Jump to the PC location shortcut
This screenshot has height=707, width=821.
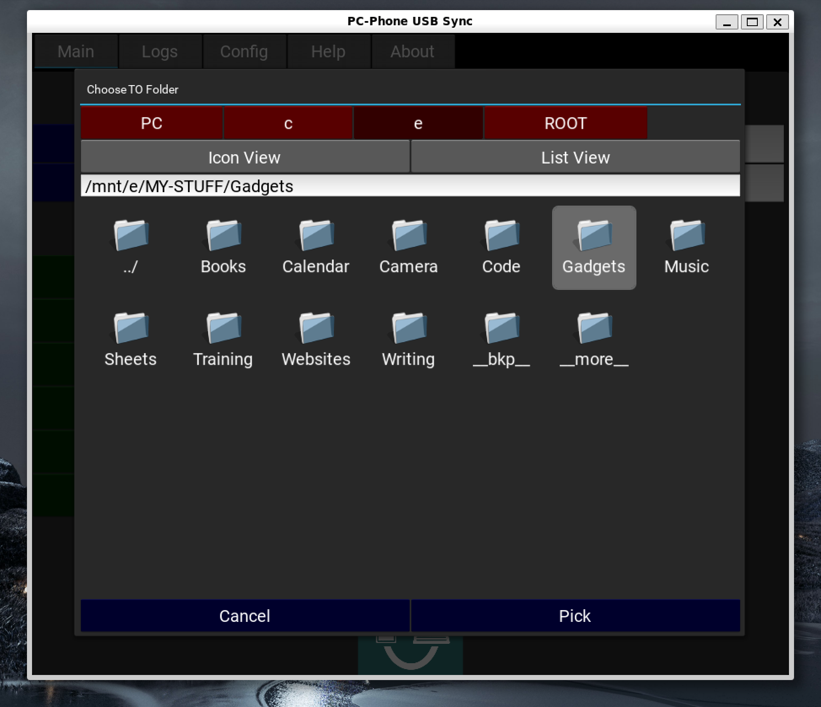tap(152, 123)
